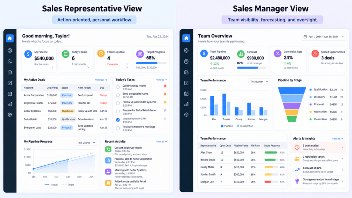The height and width of the screenshot is (198, 352).
Task: Click the target icon on Target Progress card
Action: coord(140,54)
